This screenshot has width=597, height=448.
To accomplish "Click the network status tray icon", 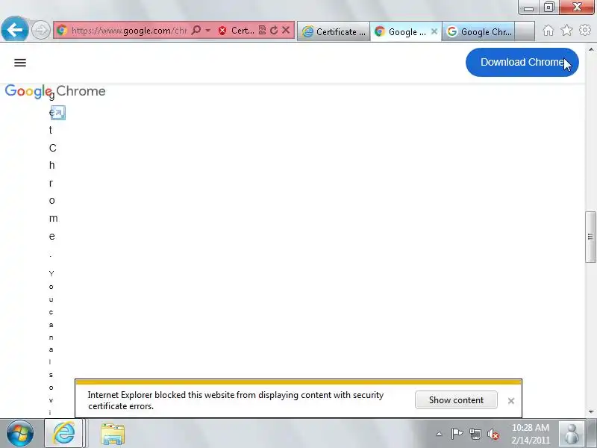I will click(475, 434).
